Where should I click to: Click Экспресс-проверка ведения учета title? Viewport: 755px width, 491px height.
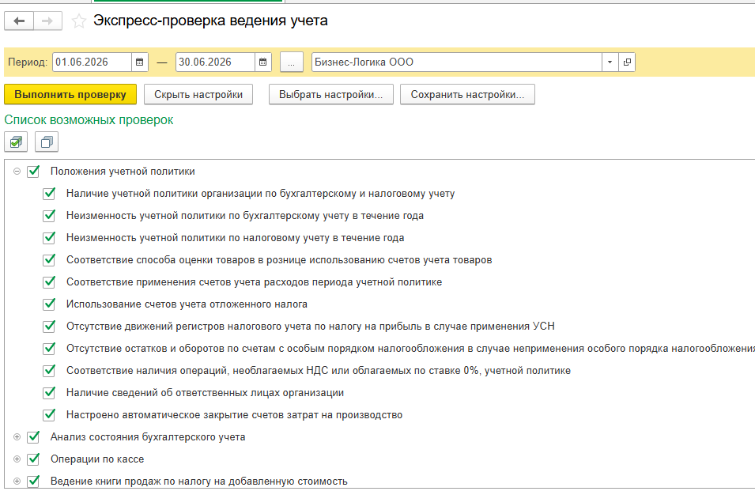point(210,21)
